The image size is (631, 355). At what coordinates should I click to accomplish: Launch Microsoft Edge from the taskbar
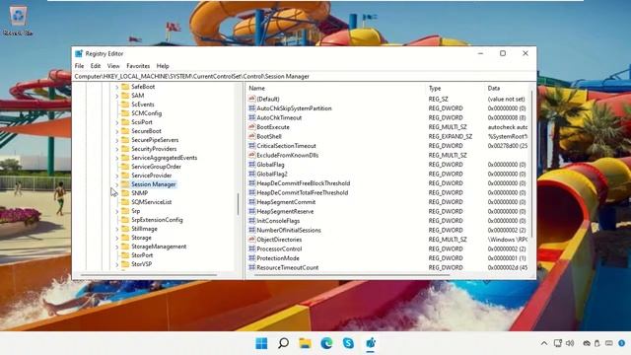[326, 343]
